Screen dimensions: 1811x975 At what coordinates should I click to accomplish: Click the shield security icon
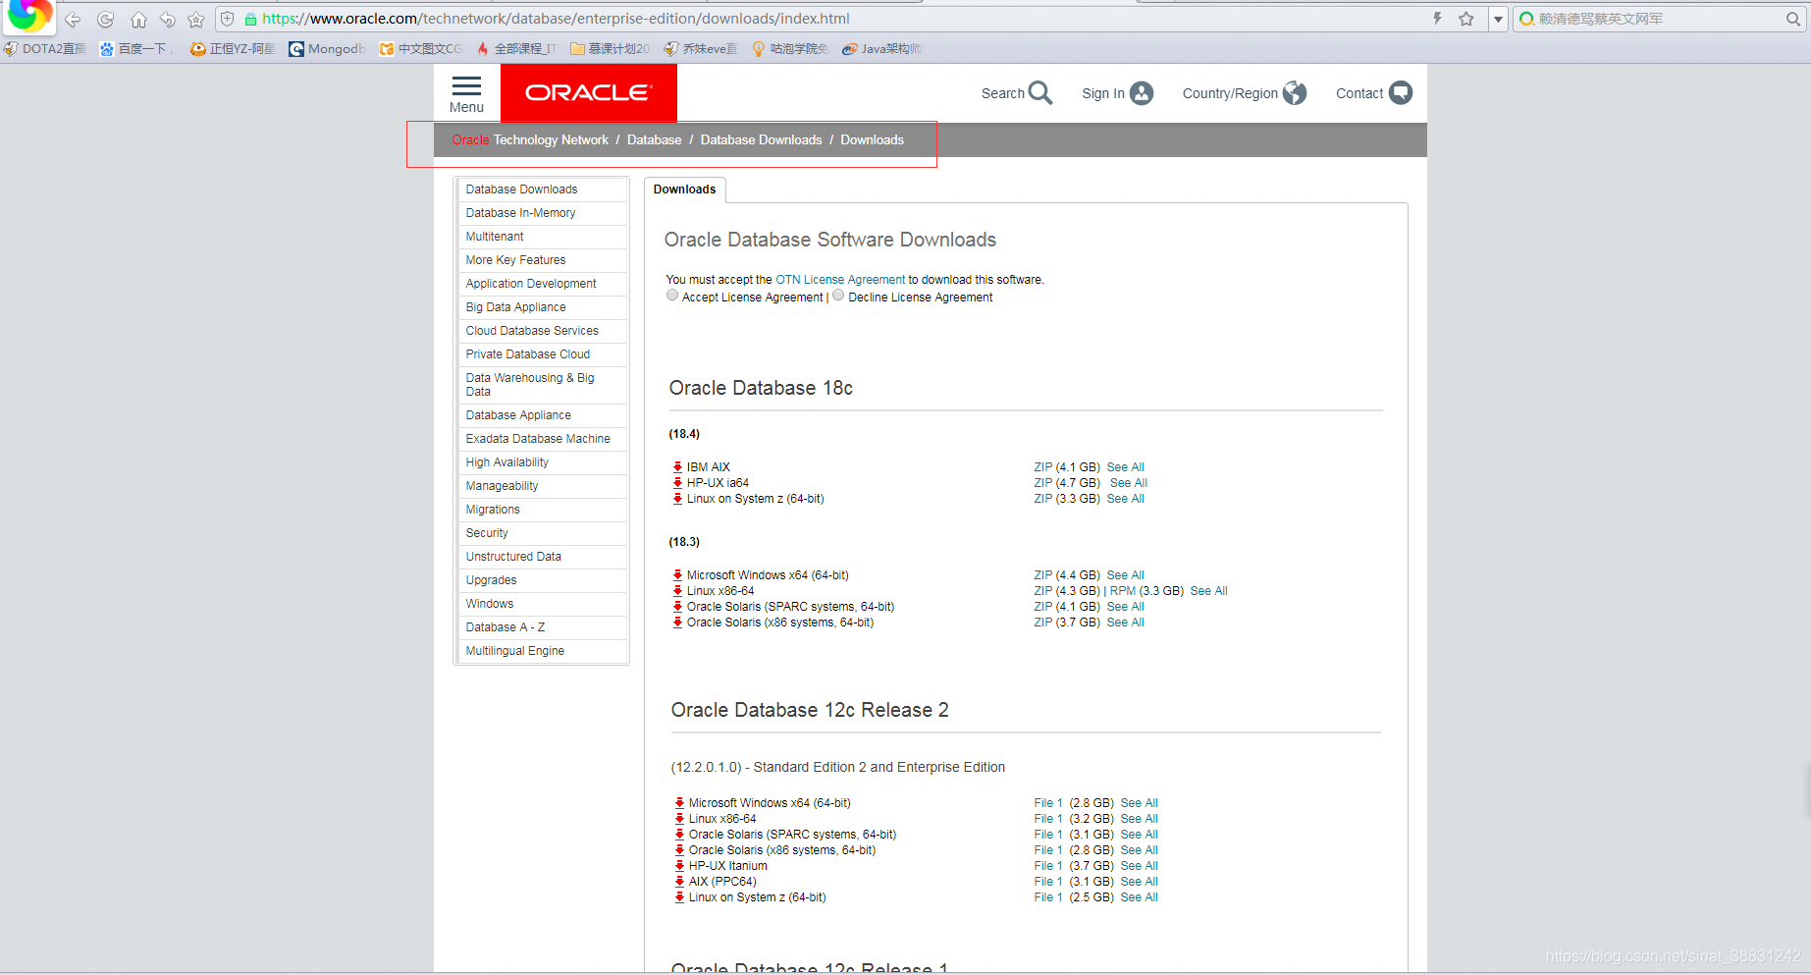click(x=227, y=19)
